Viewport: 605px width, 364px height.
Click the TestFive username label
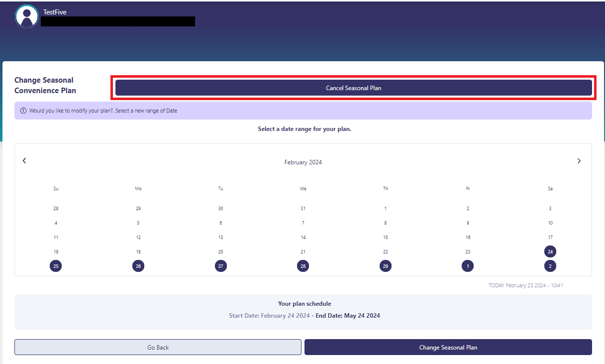(56, 11)
